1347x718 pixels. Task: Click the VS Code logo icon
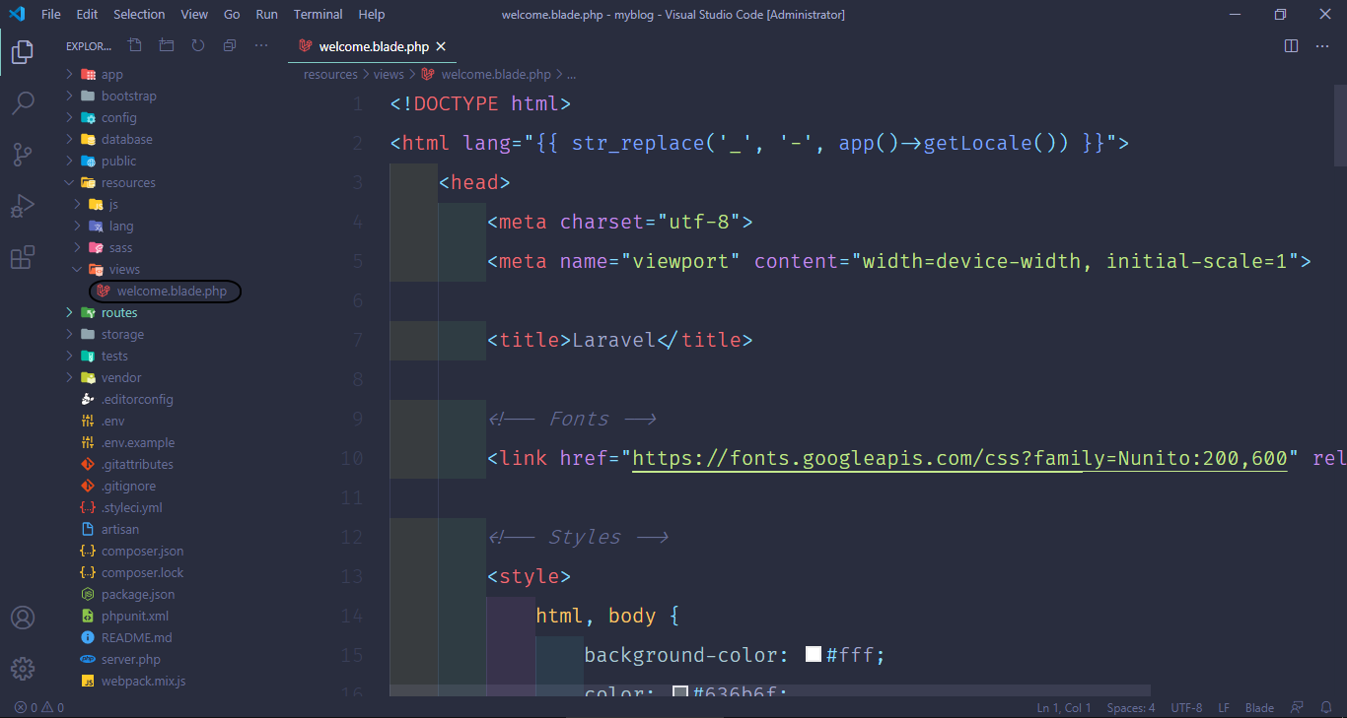(17, 14)
